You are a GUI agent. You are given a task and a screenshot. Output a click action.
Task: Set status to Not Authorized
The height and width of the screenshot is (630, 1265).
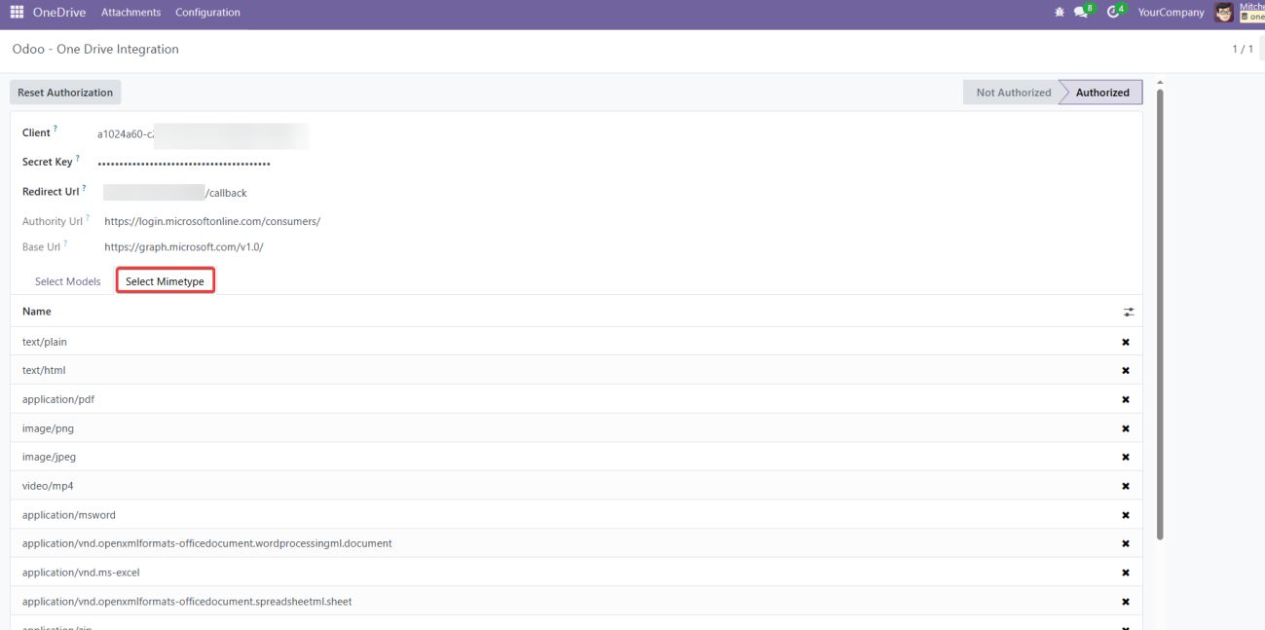(1013, 93)
